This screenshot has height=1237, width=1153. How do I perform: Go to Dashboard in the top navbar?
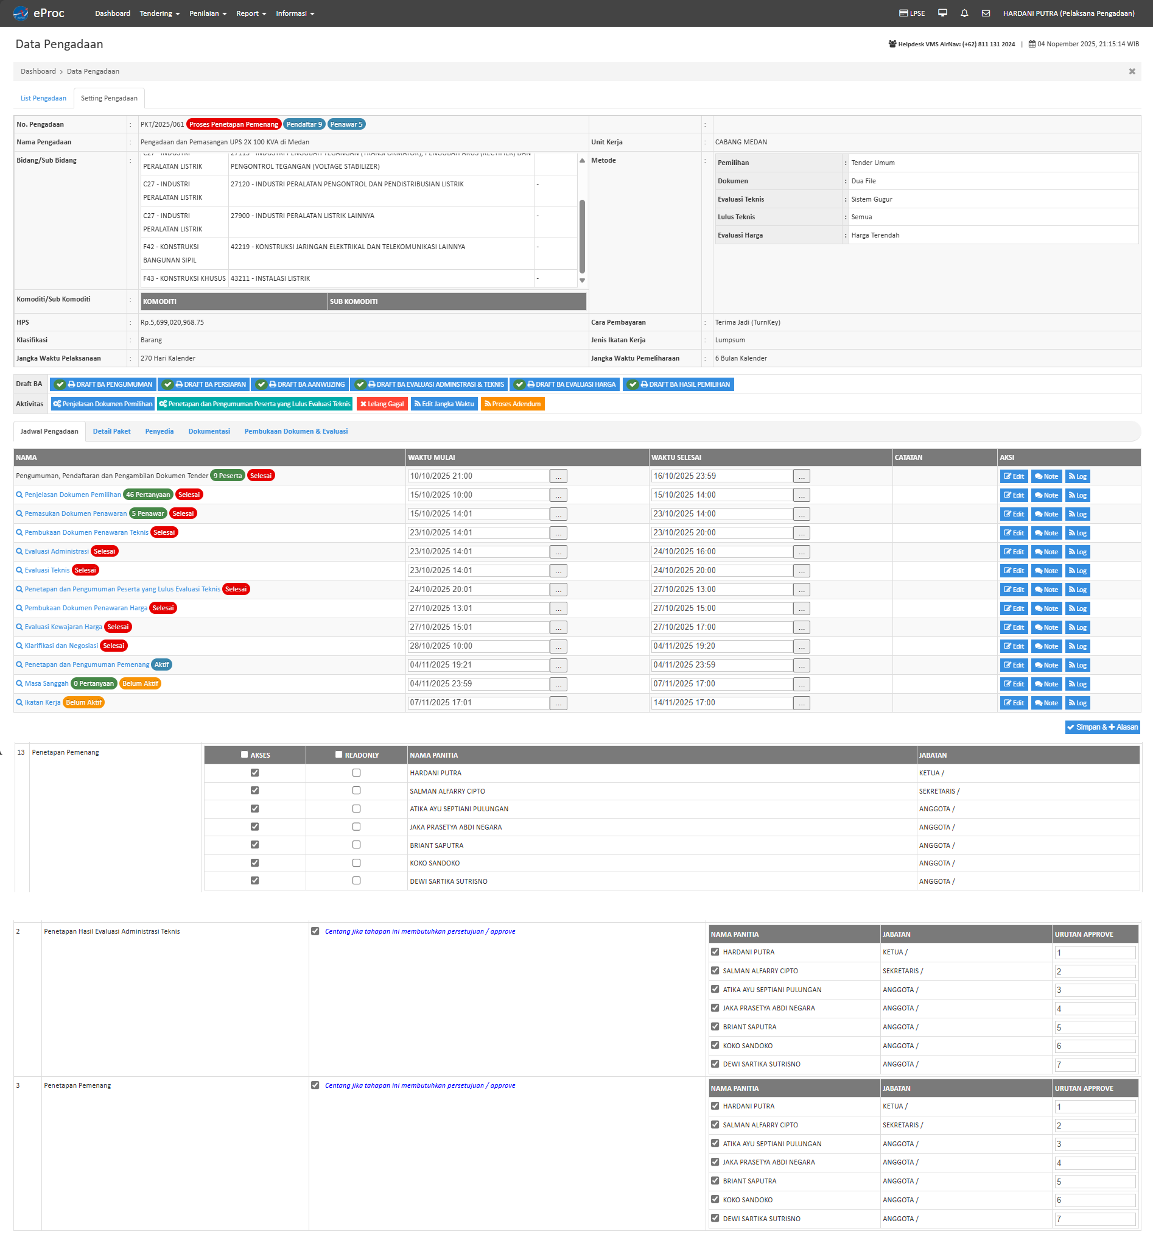click(113, 13)
